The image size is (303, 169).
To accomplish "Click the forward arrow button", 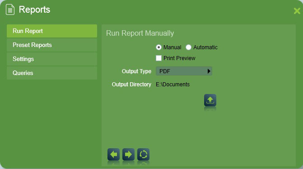I will (128, 154).
